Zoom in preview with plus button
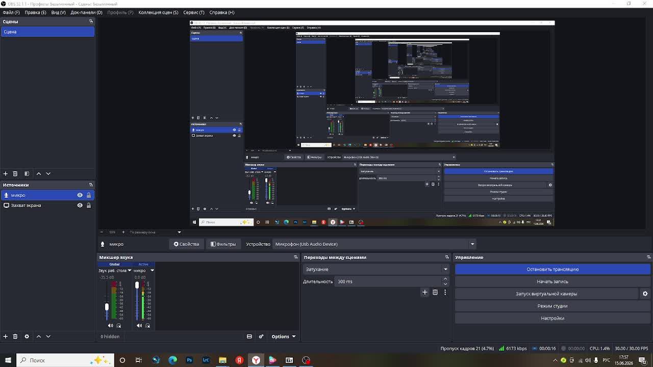Screen dimensions: 653x367 click(123, 232)
